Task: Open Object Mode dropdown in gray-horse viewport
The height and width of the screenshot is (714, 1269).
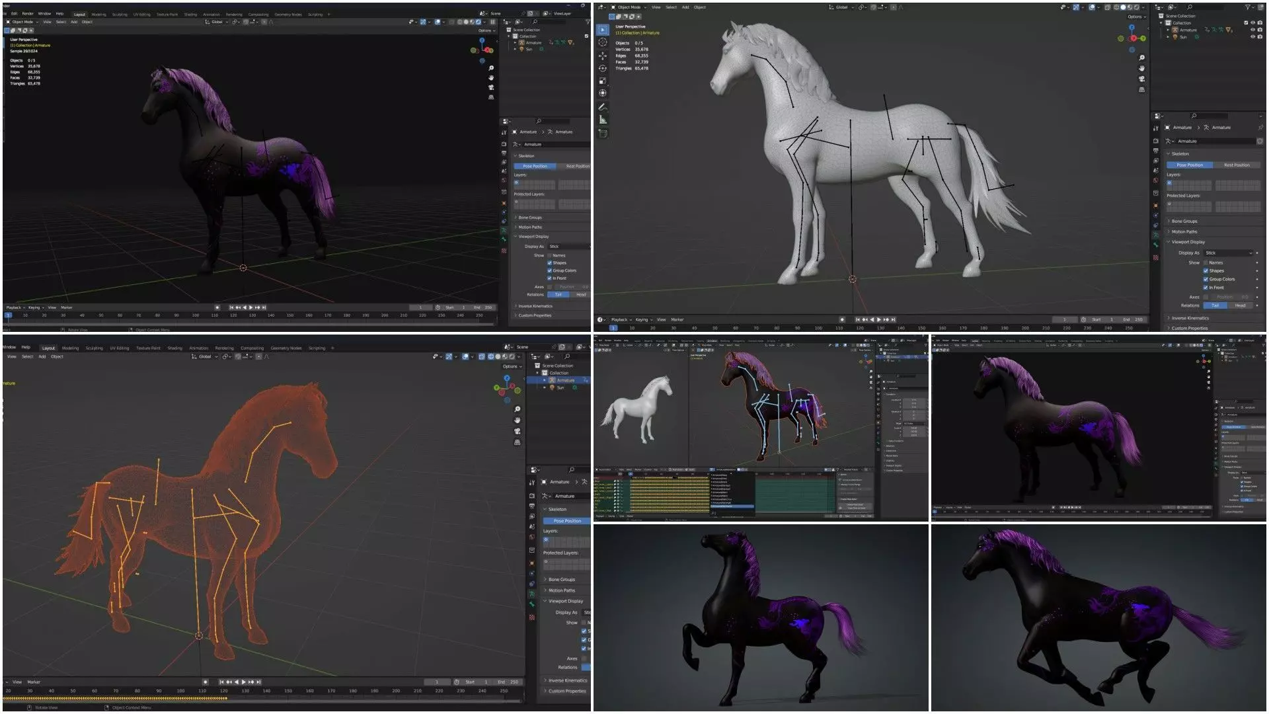Action: (629, 7)
